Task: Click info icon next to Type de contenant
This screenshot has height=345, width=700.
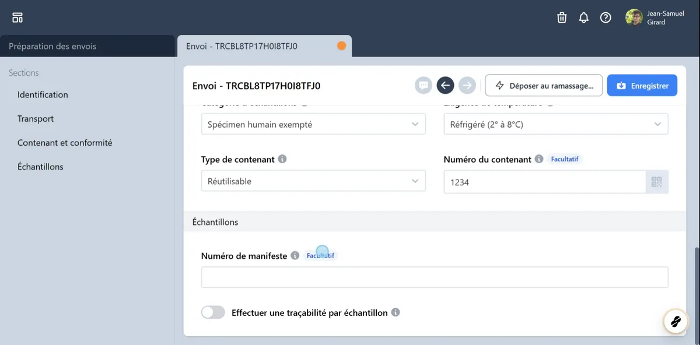Action: 282,159
